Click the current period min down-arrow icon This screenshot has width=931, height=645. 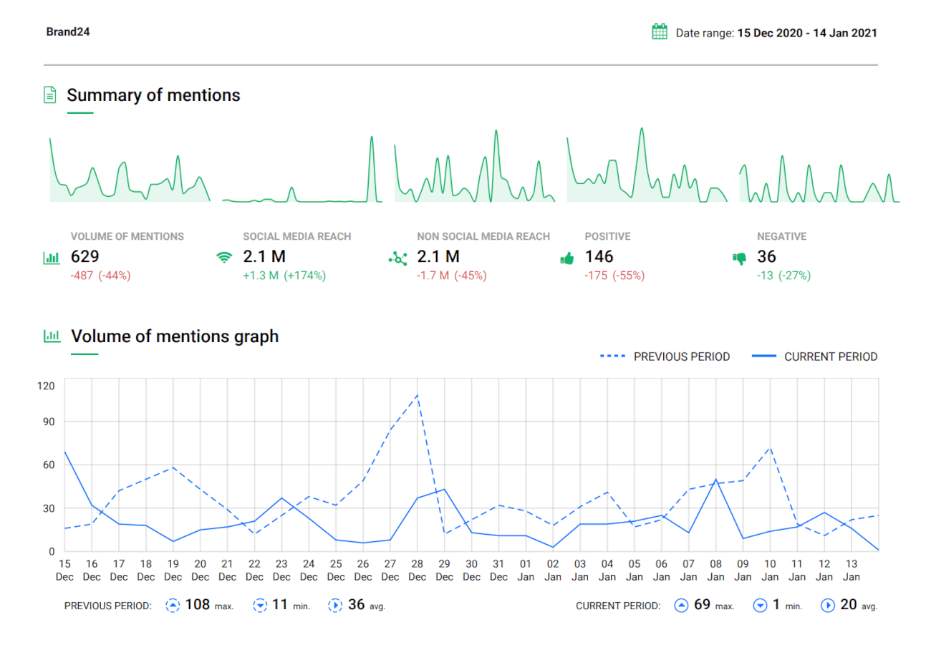point(760,606)
